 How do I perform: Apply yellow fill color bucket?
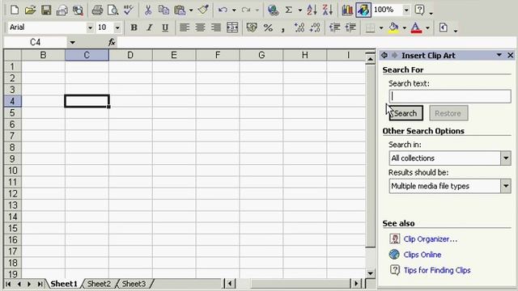click(393, 27)
